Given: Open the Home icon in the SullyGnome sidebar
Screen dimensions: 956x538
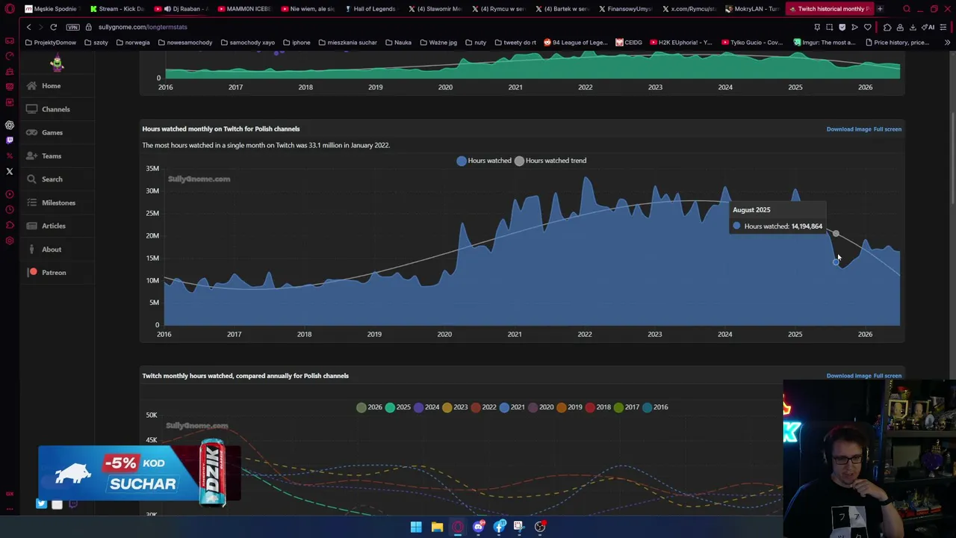Looking at the screenshot, I should tap(31, 86).
